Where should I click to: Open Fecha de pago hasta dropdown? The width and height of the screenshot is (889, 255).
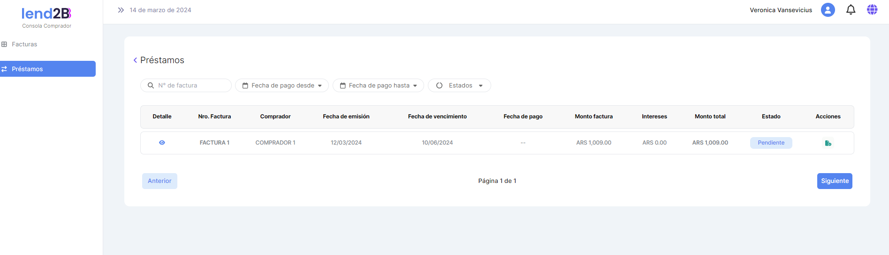[378, 86]
